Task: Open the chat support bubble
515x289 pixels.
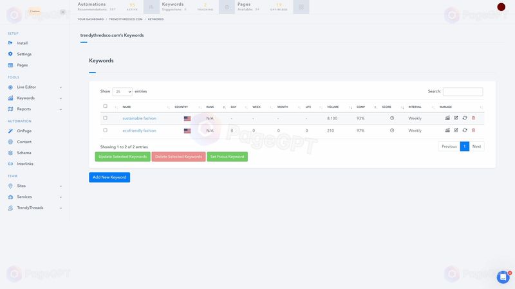Action: (503, 277)
